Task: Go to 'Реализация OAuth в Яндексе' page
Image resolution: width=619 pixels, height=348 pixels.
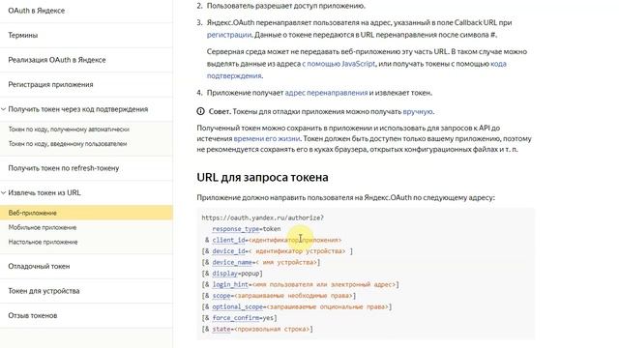Action: point(57,60)
